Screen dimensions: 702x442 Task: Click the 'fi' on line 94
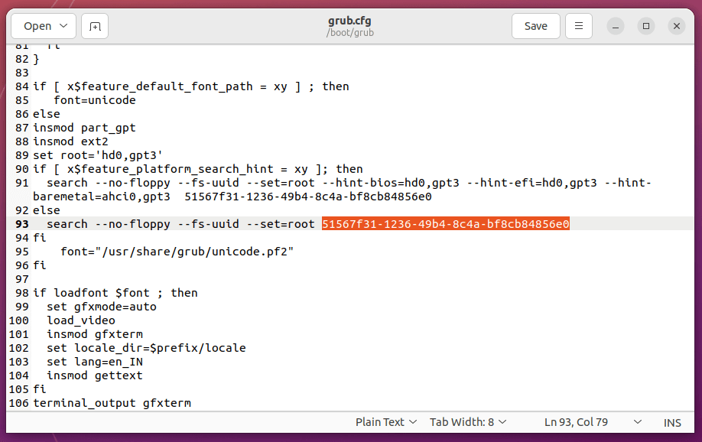tap(40, 238)
